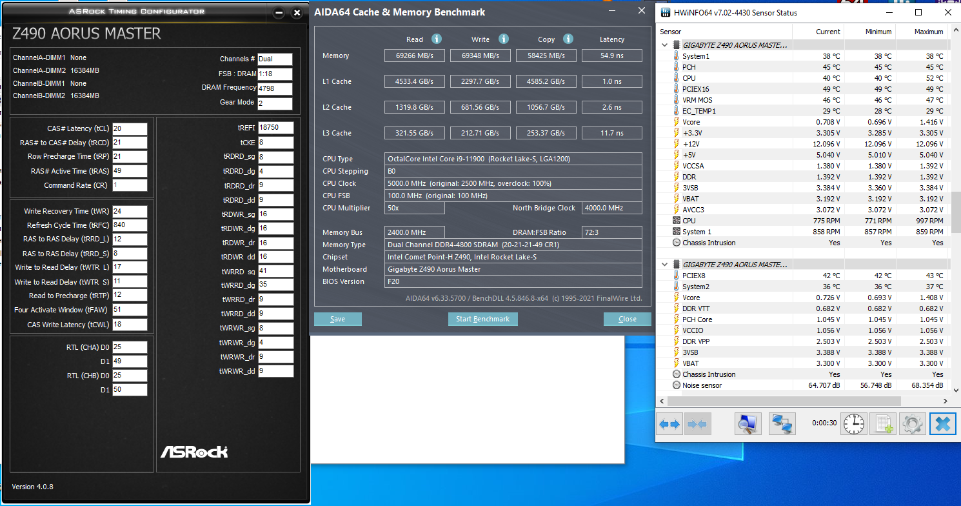Click the Version 4.0.8 text in ASRock
The width and height of the screenshot is (961, 506).
point(32,487)
